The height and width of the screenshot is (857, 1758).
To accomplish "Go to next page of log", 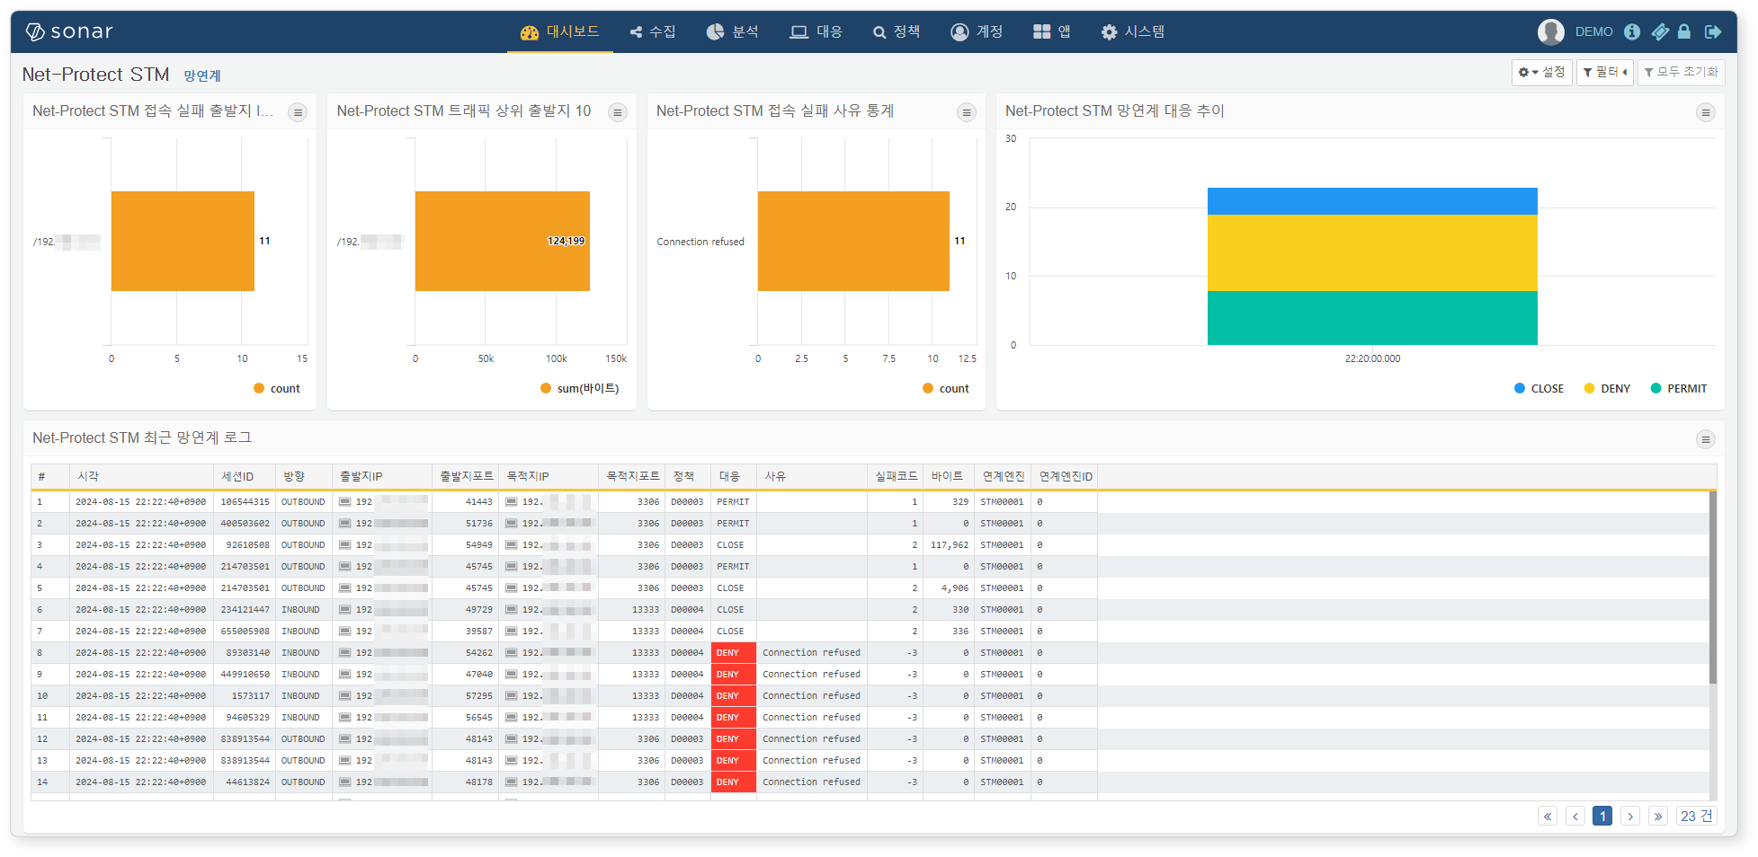I will point(1630,816).
